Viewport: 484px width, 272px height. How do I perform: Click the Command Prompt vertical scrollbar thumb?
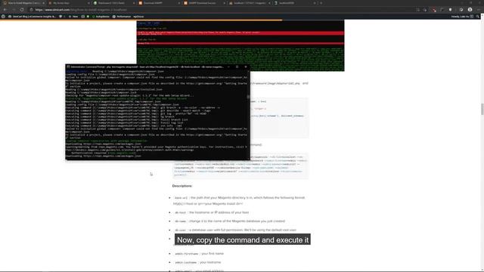tap(249, 97)
